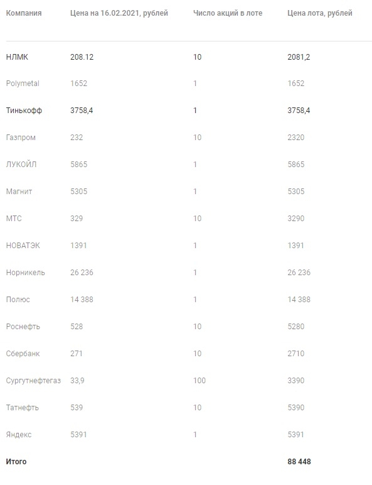372x485 pixels.
Task: Click the Магнит company name
Action: (19, 192)
